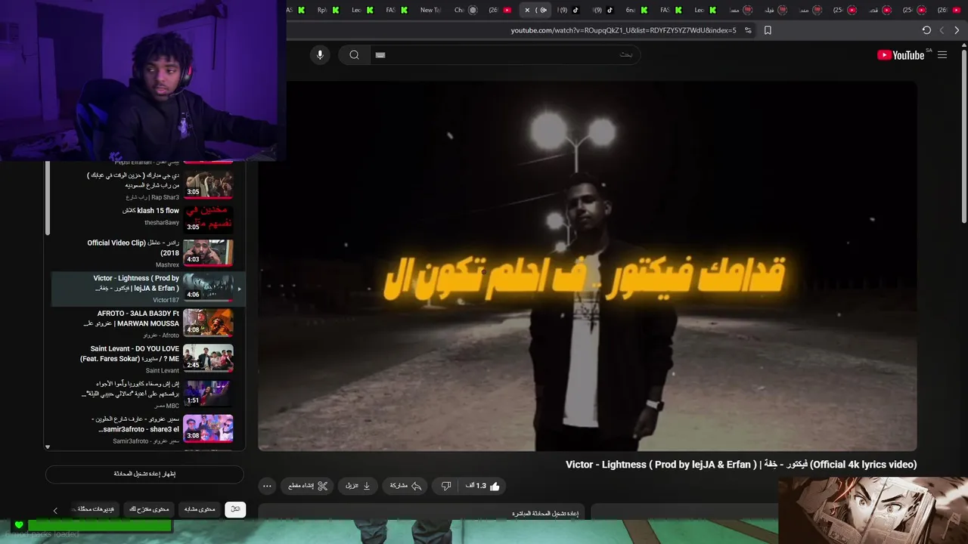Image resolution: width=968 pixels, height=544 pixels.
Task: Reload the page in the browser toolbar
Action: 926,30
